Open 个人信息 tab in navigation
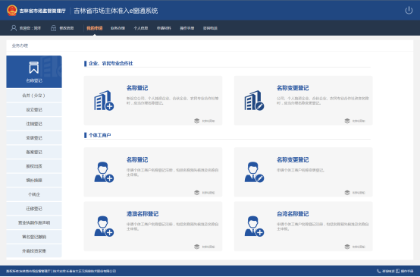 click(x=141, y=28)
